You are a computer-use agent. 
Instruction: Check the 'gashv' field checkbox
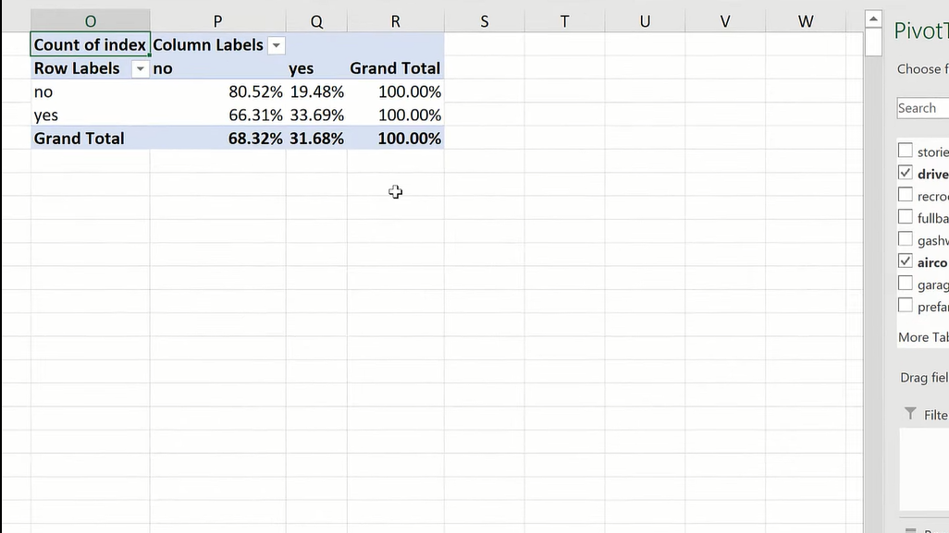coord(905,239)
